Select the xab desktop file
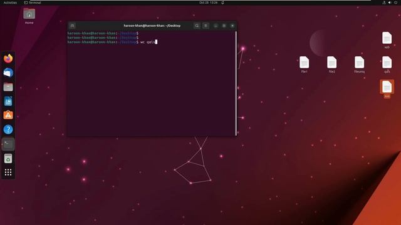 click(x=387, y=40)
